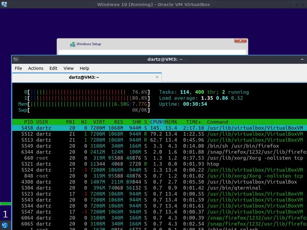The height and width of the screenshot is (230, 307).
Task: Select process row PID 5523
Action: (x=159, y=194)
